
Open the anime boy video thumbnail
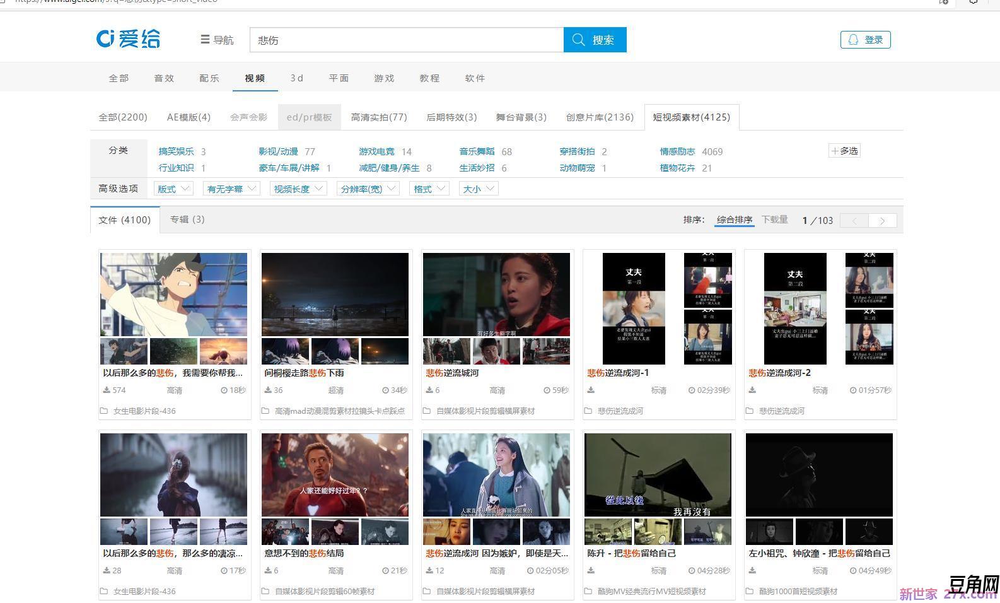(x=173, y=295)
